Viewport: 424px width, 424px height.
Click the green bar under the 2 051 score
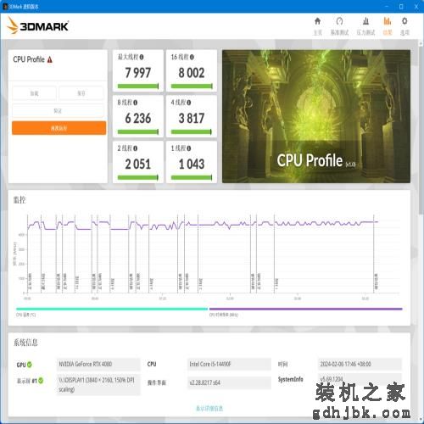pos(138,177)
